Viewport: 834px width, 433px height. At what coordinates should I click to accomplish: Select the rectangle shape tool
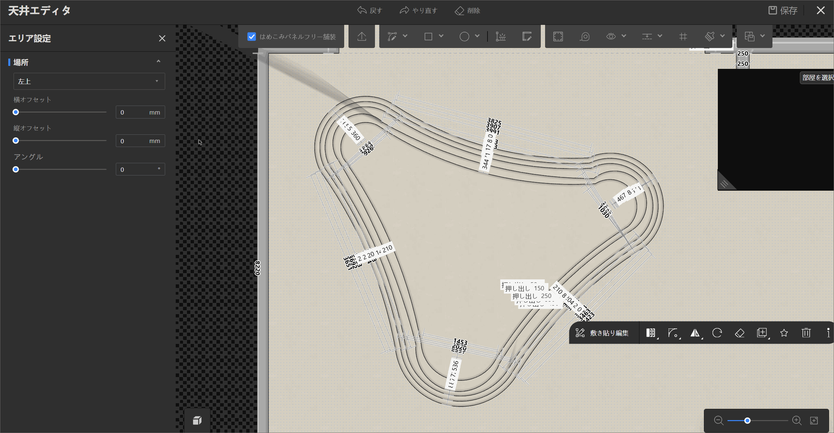(428, 36)
